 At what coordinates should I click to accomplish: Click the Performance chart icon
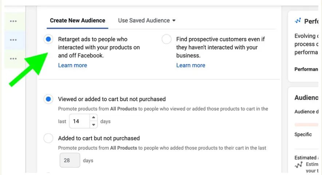coord(298,21)
